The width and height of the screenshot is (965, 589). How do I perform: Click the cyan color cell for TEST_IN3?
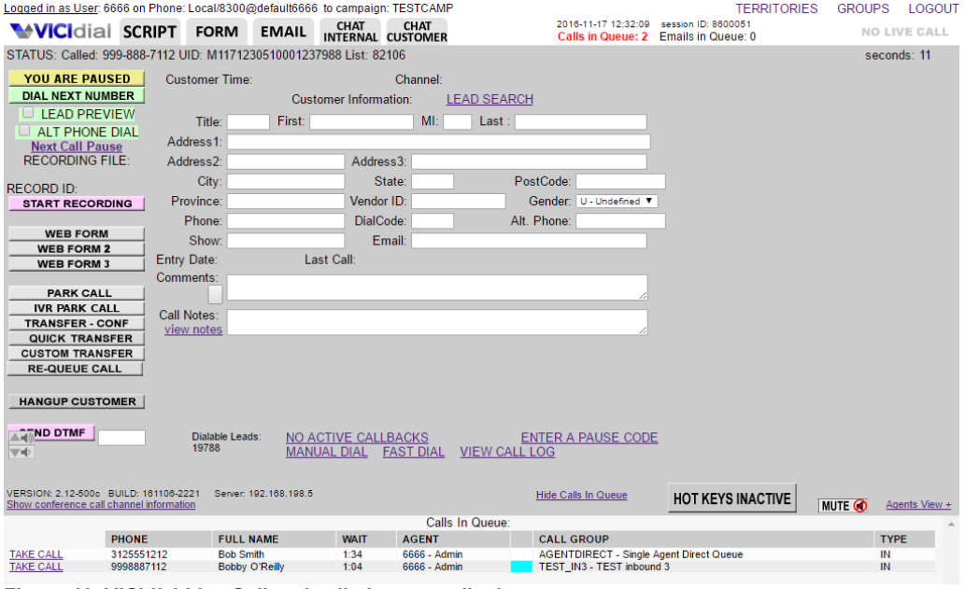[x=520, y=567]
